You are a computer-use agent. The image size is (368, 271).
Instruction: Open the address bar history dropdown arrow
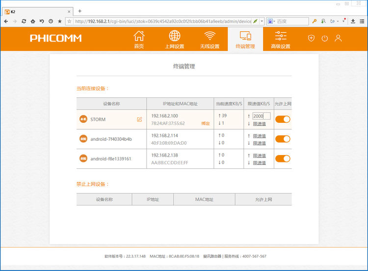262,22
